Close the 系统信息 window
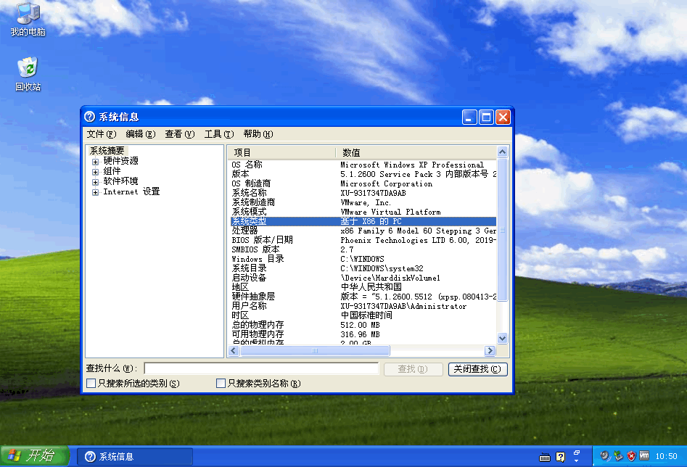 coord(503,117)
